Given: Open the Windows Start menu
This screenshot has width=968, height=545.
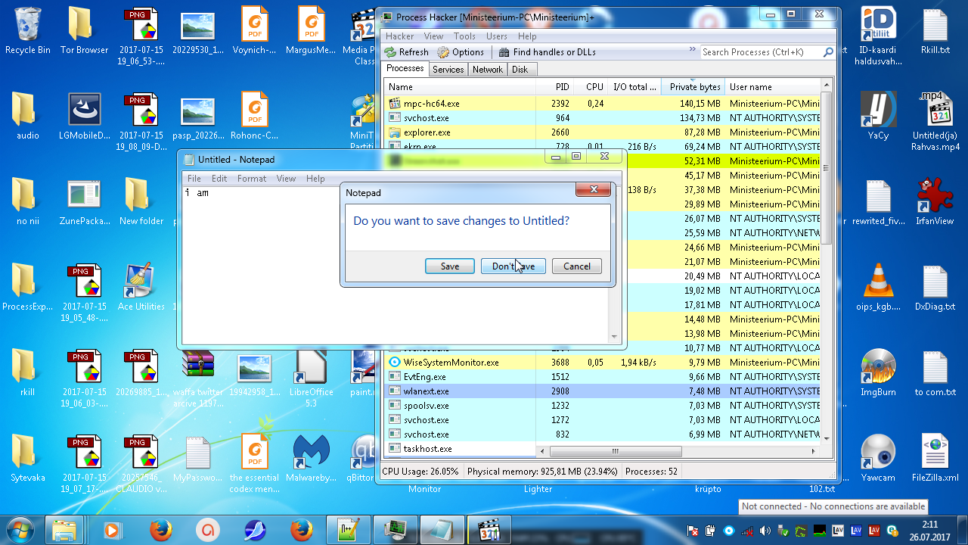Looking at the screenshot, I should [x=20, y=529].
